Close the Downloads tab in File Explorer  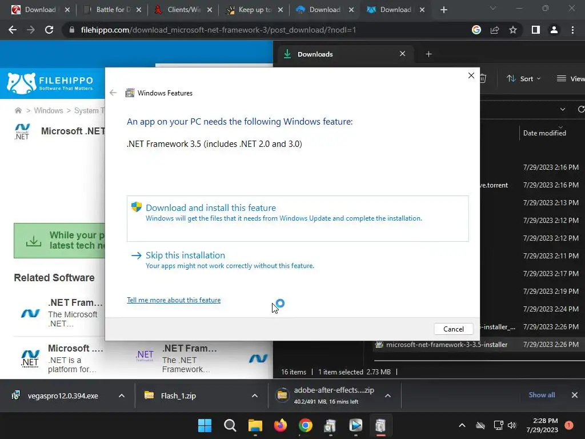point(403,54)
